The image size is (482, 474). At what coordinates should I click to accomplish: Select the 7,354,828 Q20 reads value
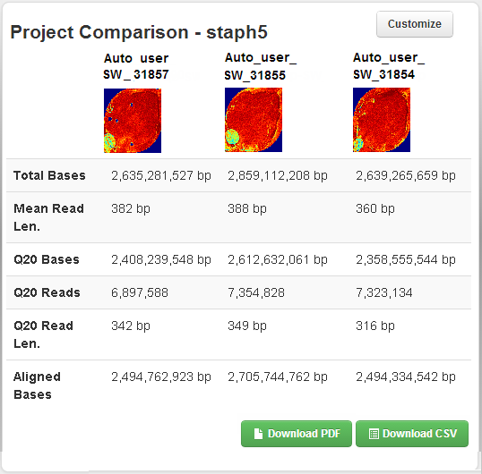(x=256, y=292)
